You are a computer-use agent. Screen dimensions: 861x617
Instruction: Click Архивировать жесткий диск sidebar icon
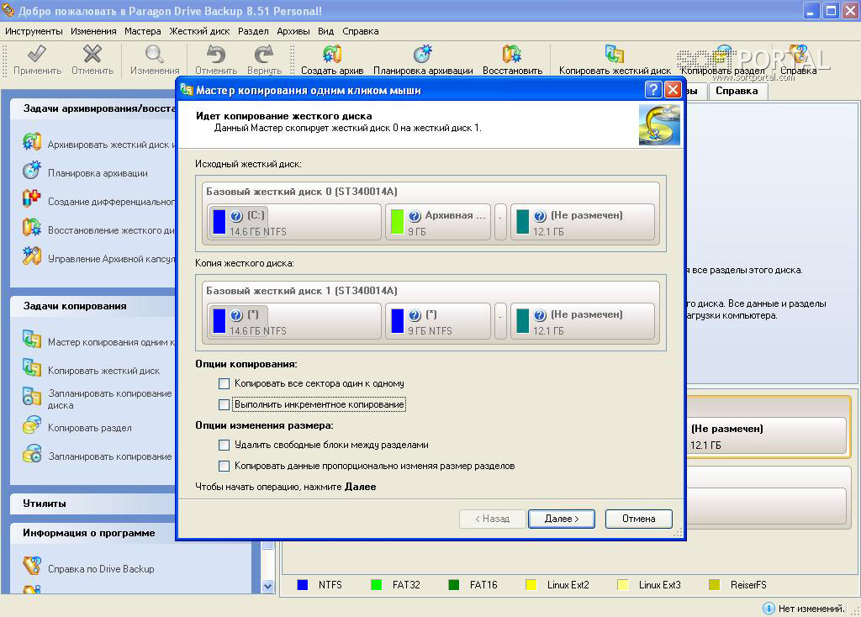pyautogui.click(x=32, y=142)
